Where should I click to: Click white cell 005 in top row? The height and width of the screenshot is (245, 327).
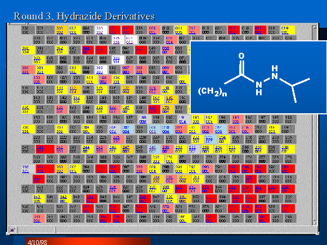(x=100, y=30)
